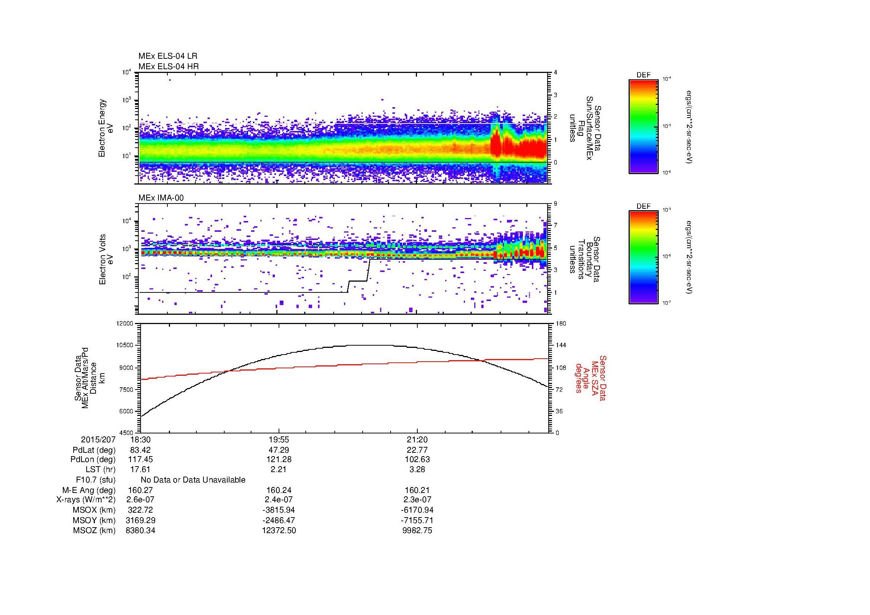This screenshot has width=870, height=615.
Task: Click the '2015/207' date label
Action: [98, 440]
